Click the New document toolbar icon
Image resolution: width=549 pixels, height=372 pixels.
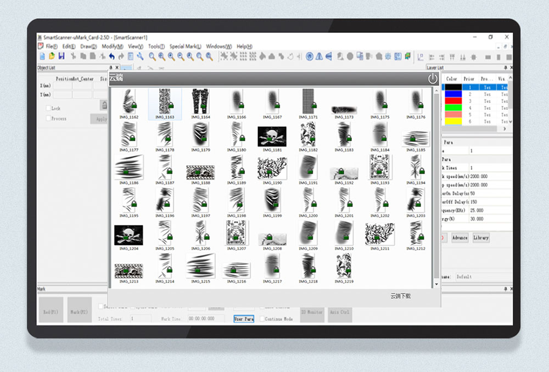click(42, 56)
